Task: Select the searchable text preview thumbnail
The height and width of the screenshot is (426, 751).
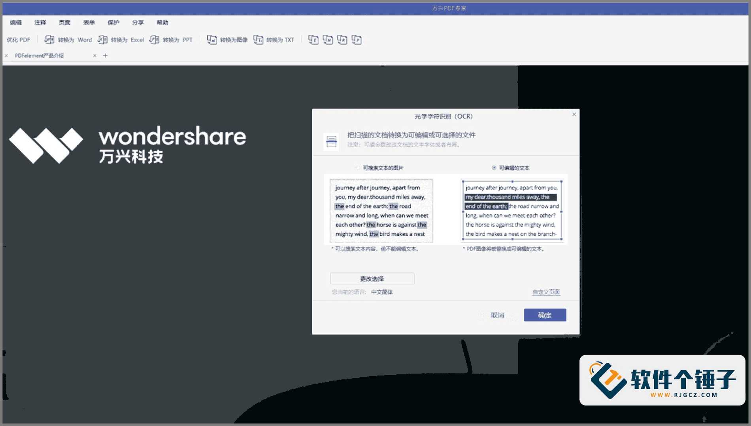Action: pyautogui.click(x=381, y=210)
